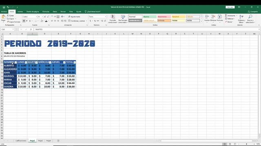Click the Undo arrow icon
Screen dimensions: 261x146
(8, 7)
